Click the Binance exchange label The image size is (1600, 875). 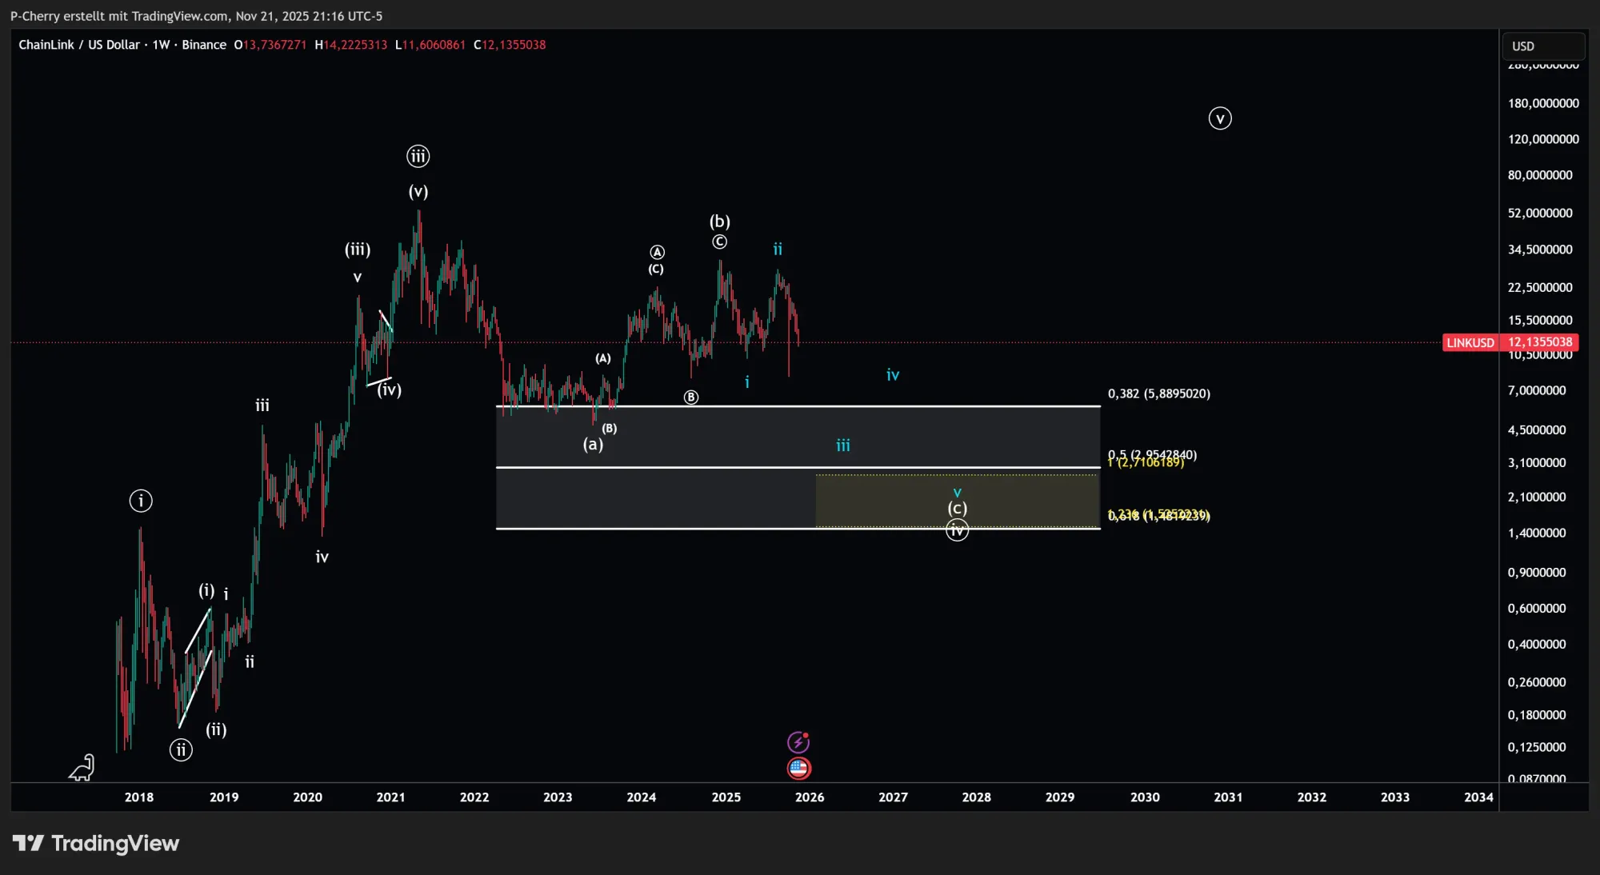click(x=204, y=45)
